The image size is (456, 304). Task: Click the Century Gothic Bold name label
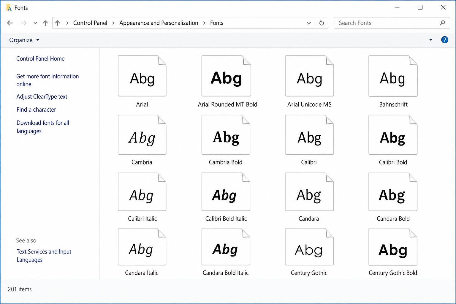pos(393,273)
